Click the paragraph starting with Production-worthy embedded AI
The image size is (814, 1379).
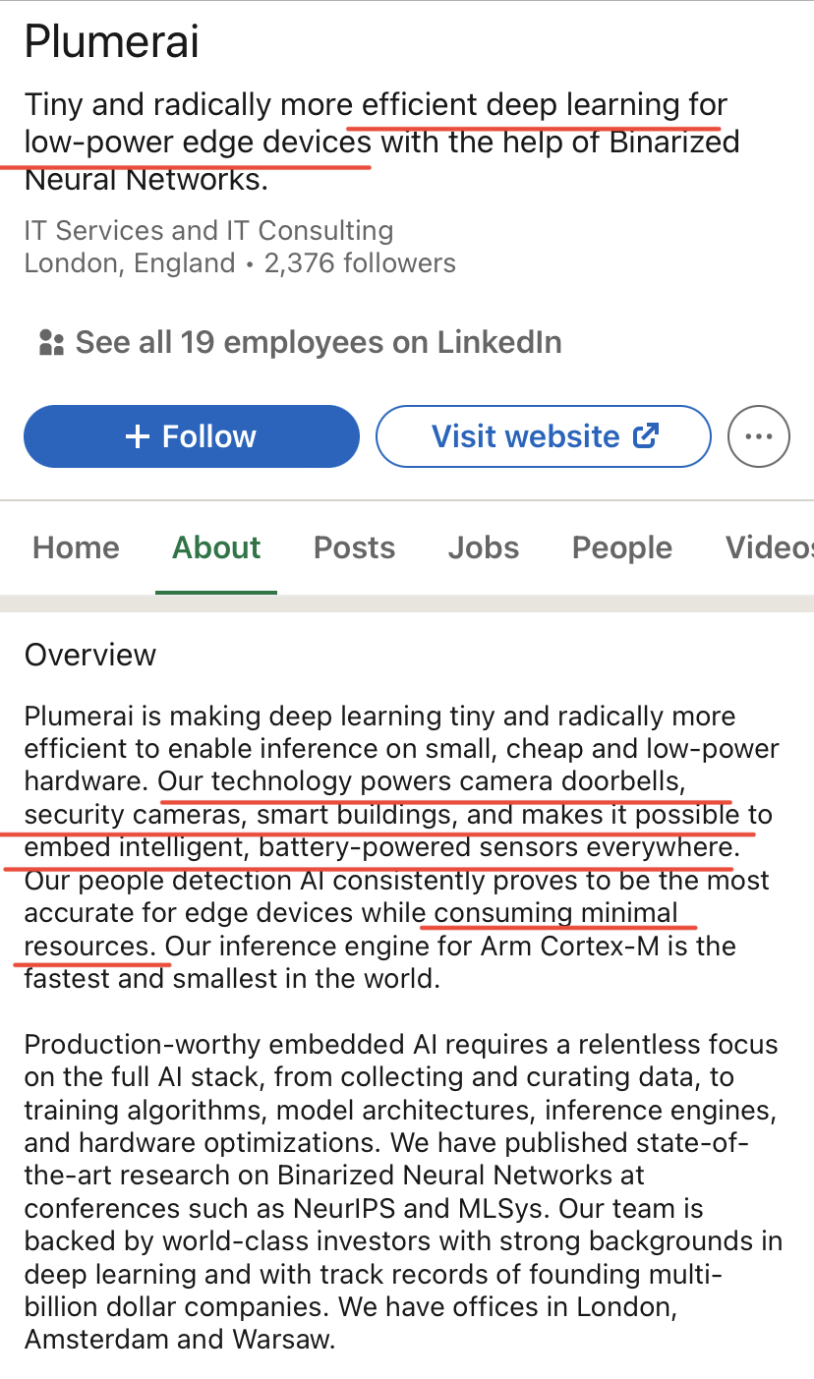click(x=403, y=1191)
